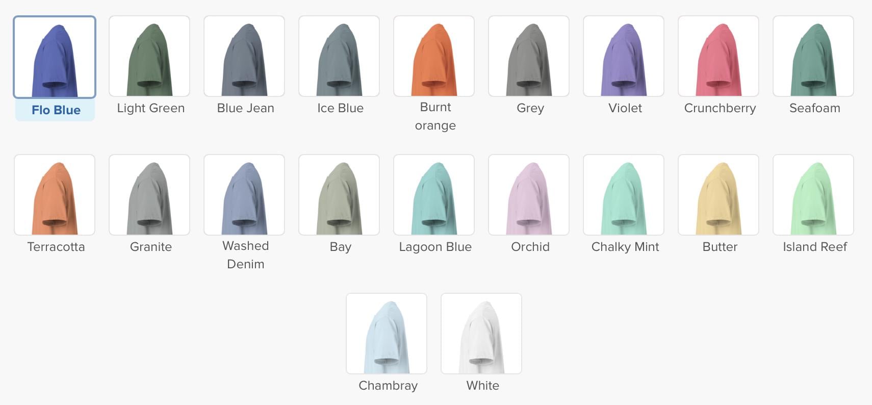Choose the Light Green shirt swatch
872x405 pixels.
coord(149,56)
